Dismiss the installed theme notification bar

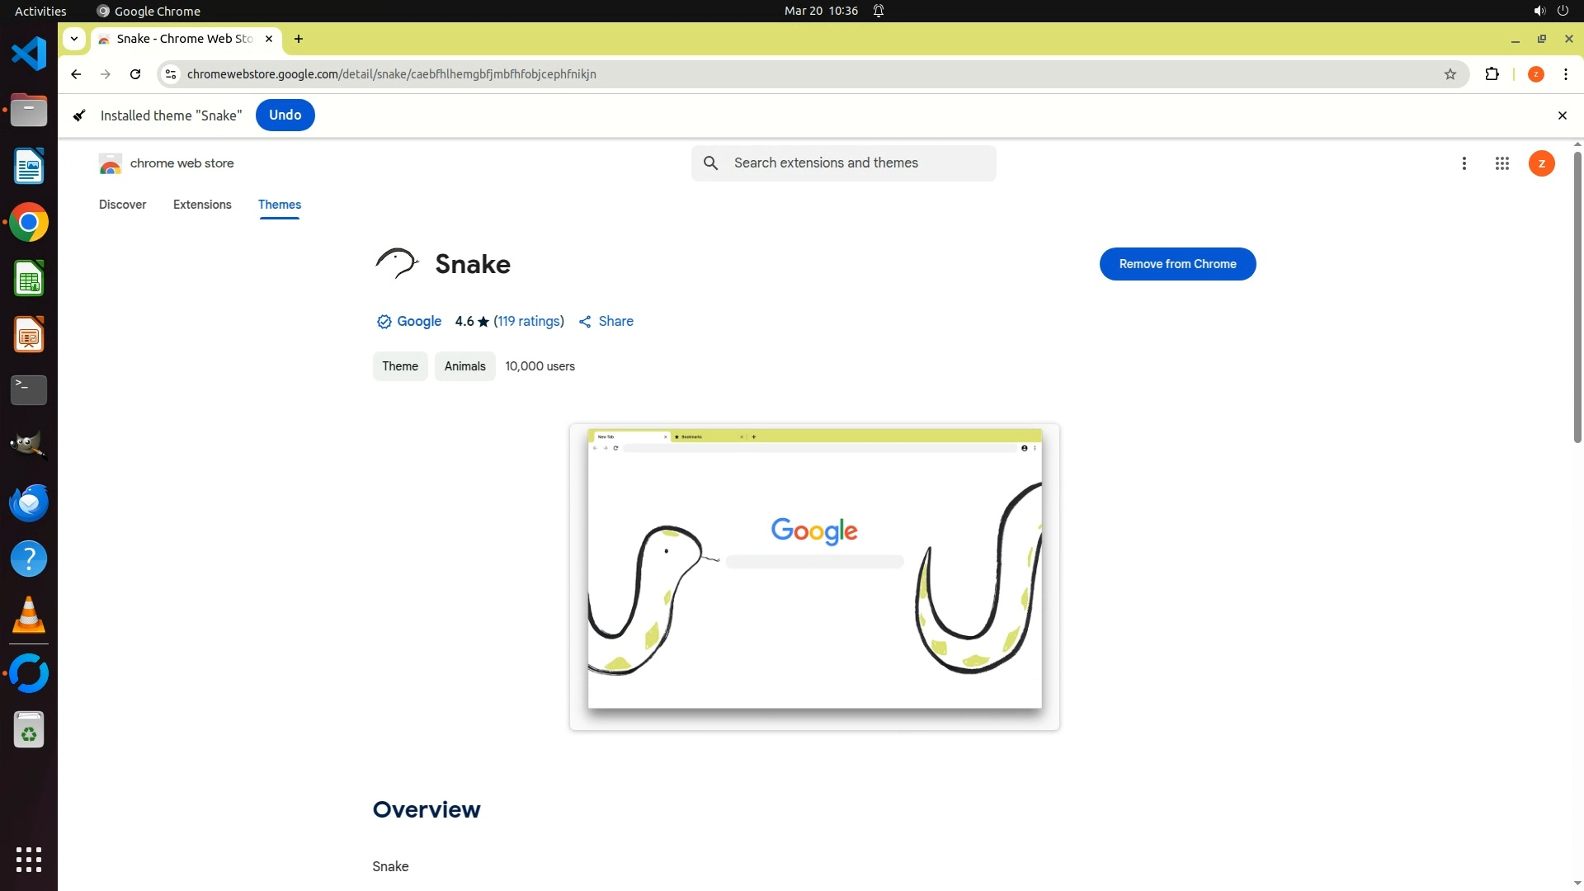[1561, 115]
